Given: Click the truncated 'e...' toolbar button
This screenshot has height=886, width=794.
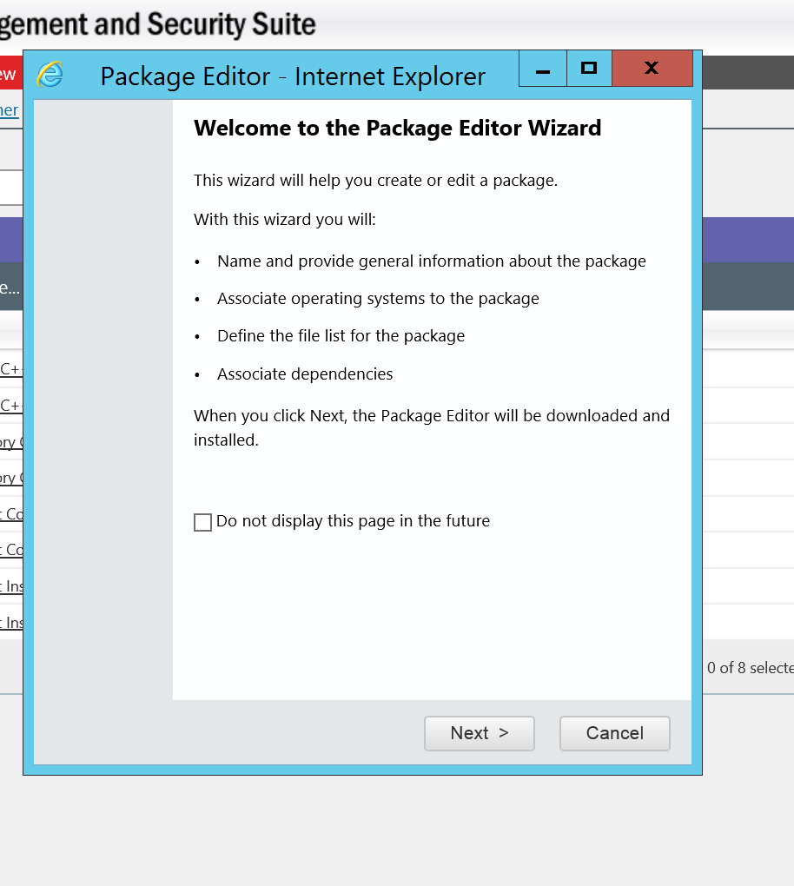Looking at the screenshot, I should click(10, 287).
